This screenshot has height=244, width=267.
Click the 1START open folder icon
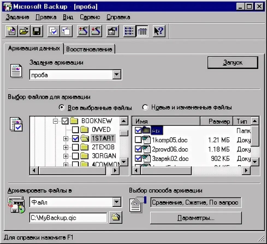coord(85,138)
